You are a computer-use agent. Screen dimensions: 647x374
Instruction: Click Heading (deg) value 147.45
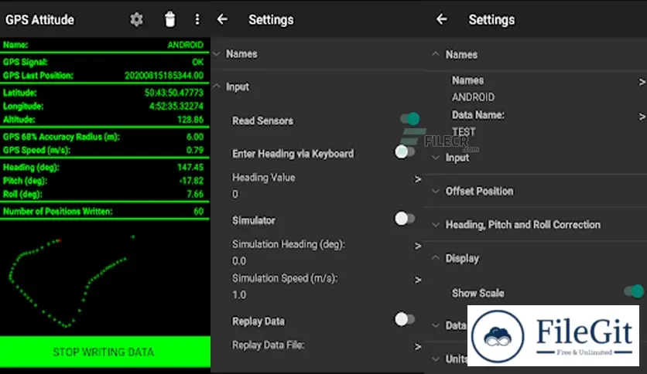tap(190, 167)
